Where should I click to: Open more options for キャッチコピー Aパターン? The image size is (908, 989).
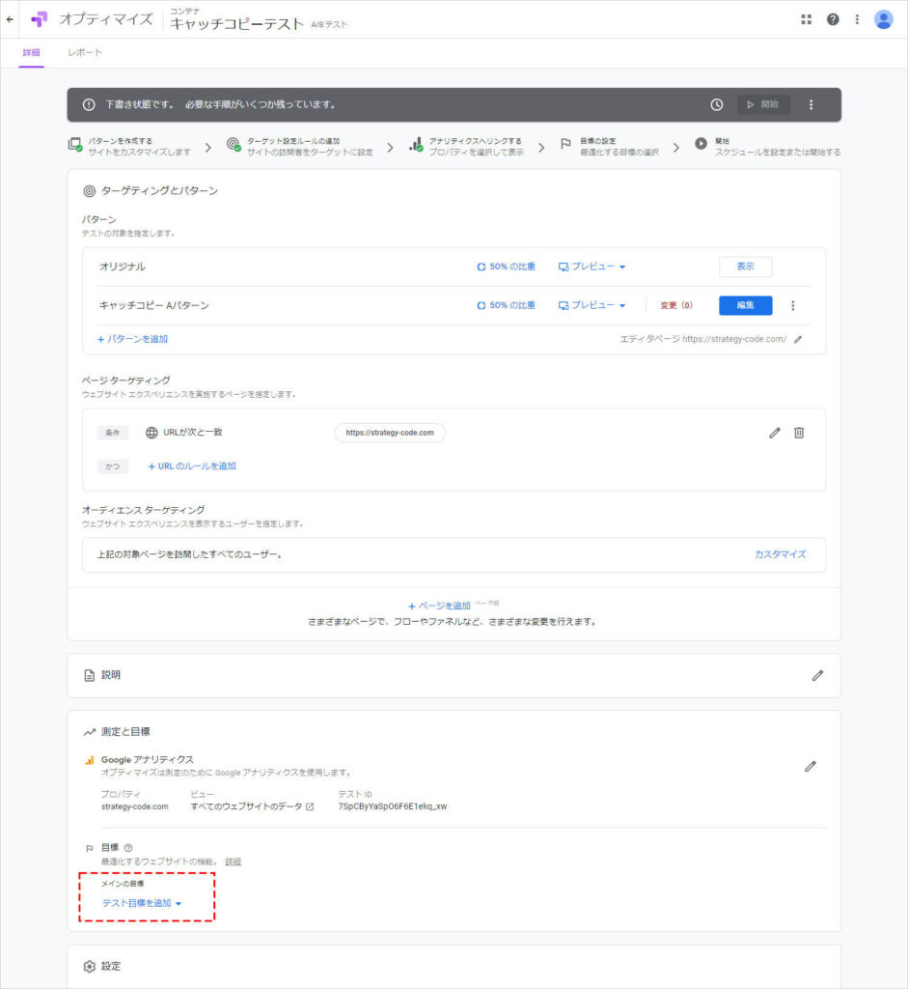(x=793, y=305)
